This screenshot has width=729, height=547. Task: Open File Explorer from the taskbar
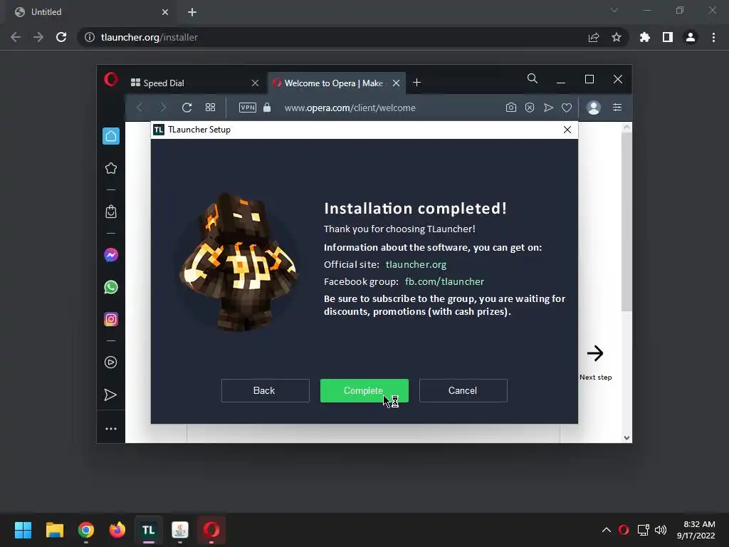(54, 530)
